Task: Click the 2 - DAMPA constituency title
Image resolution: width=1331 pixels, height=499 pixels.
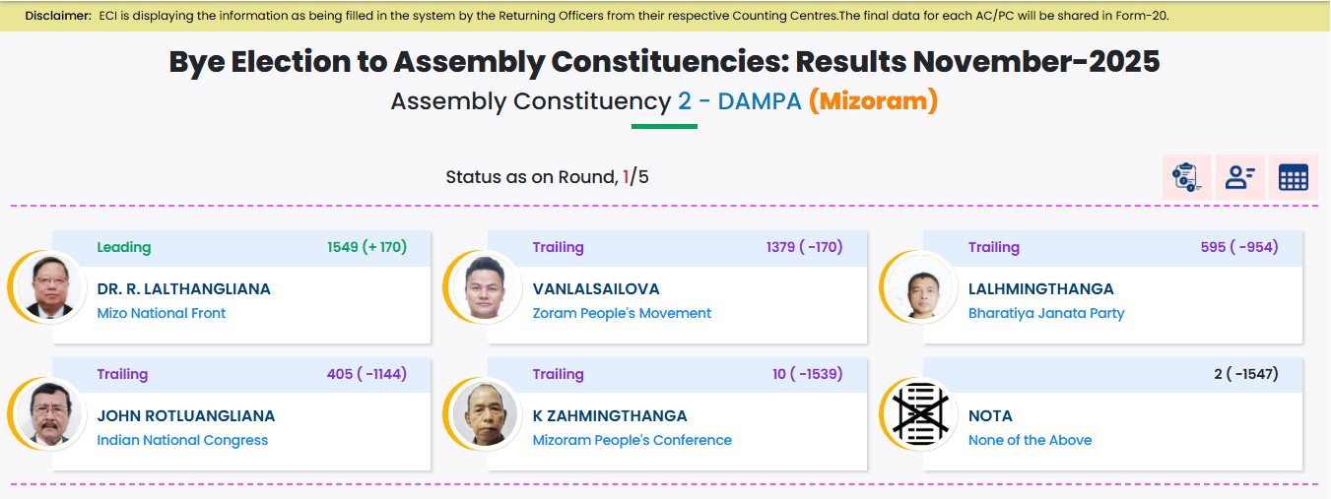Action: (740, 101)
